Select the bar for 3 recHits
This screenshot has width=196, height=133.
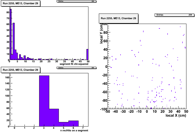[x=44, y=101]
